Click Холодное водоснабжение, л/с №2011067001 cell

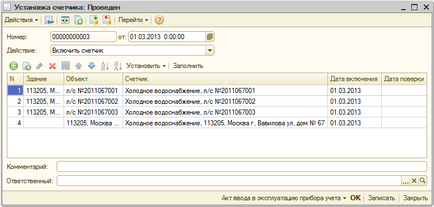[x=225, y=91]
